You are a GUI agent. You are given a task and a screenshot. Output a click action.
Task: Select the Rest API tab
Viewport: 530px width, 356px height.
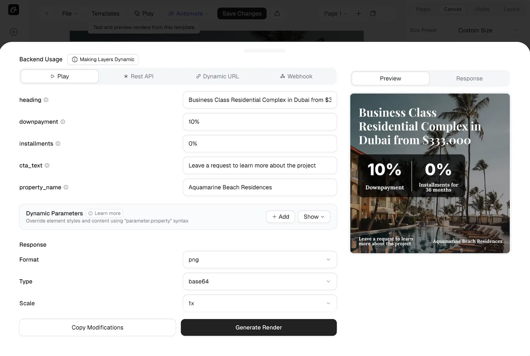(139, 76)
